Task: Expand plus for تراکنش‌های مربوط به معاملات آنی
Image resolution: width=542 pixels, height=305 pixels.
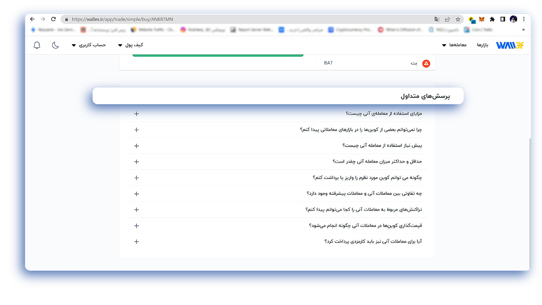Action: [136, 210]
